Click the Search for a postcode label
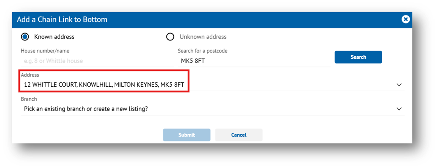 pos(202,51)
